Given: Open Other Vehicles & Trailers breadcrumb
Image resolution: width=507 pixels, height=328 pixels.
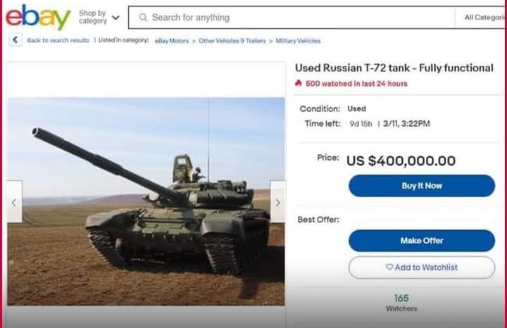Looking at the screenshot, I should coord(232,41).
